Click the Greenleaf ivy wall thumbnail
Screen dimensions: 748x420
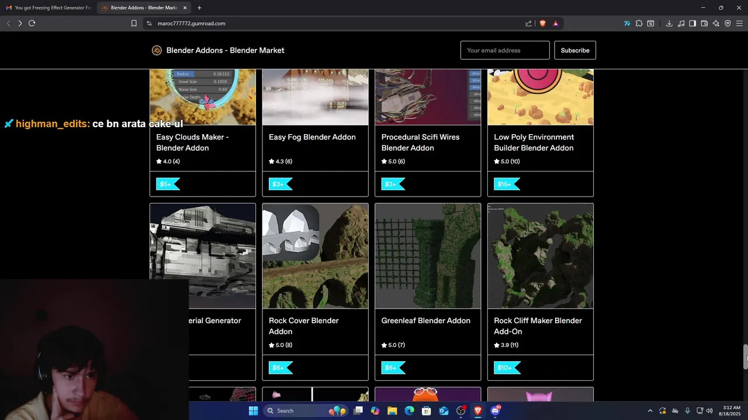428,256
